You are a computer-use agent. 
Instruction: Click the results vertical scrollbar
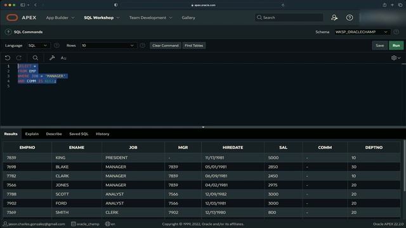pyautogui.click(x=405, y=165)
